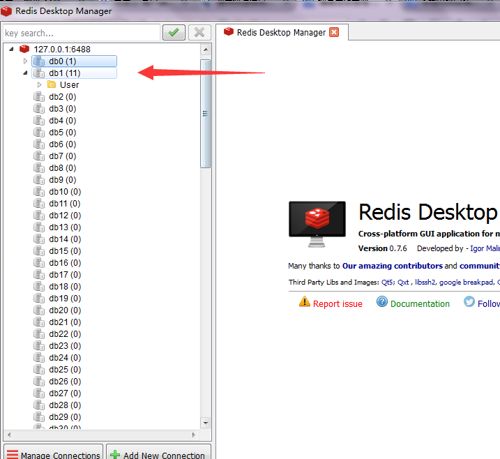Viewport: 500px width, 459px height.
Task: Select the text 'db19 (0)'
Action: [65, 299]
